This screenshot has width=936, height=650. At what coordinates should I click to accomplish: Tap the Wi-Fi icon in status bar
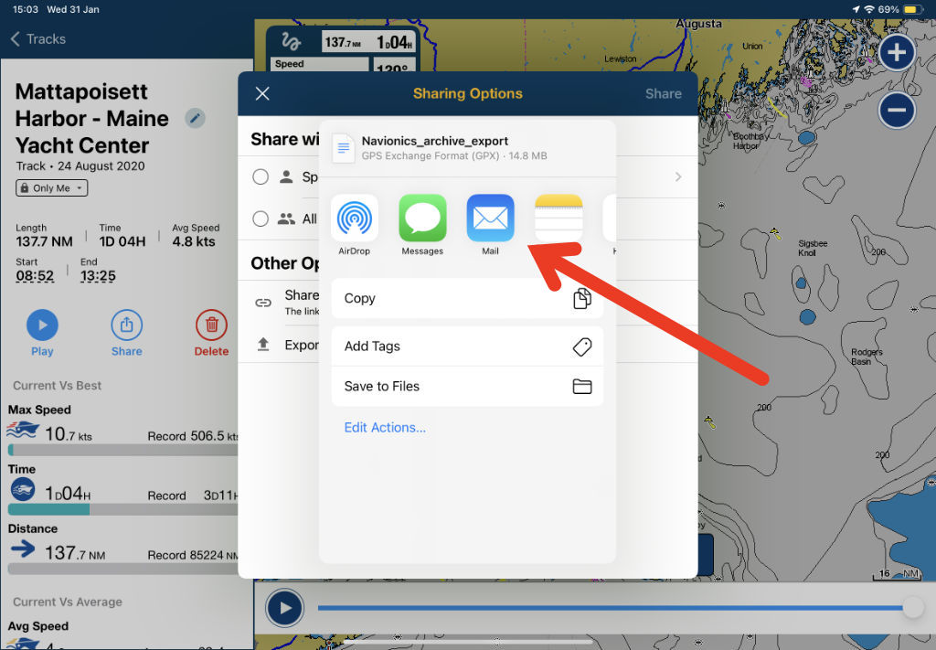(x=869, y=9)
